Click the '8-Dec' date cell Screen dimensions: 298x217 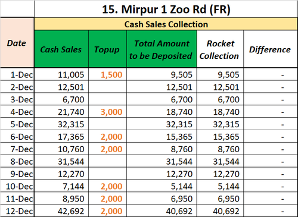[17, 161]
